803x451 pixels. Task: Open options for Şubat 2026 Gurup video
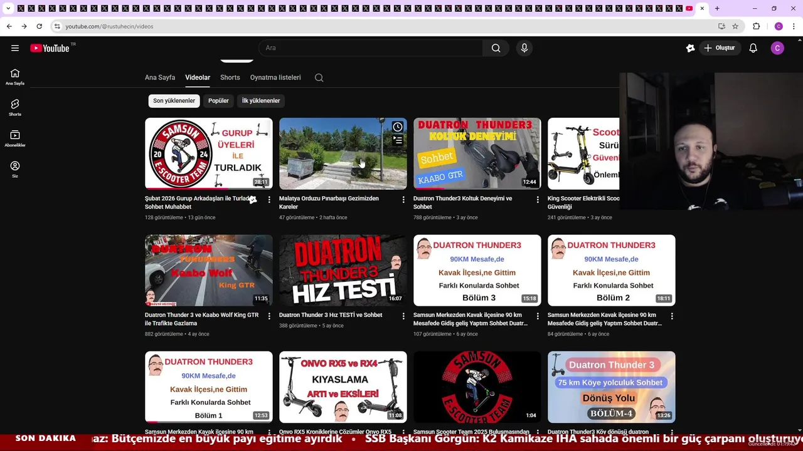(269, 200)
